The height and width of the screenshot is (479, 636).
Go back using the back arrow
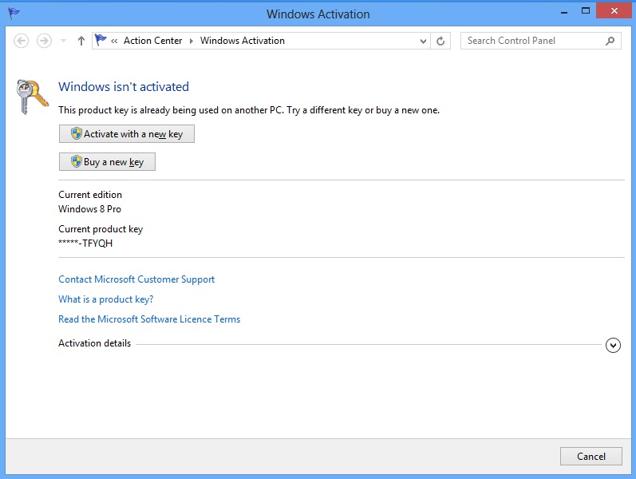tap(21, 41)
